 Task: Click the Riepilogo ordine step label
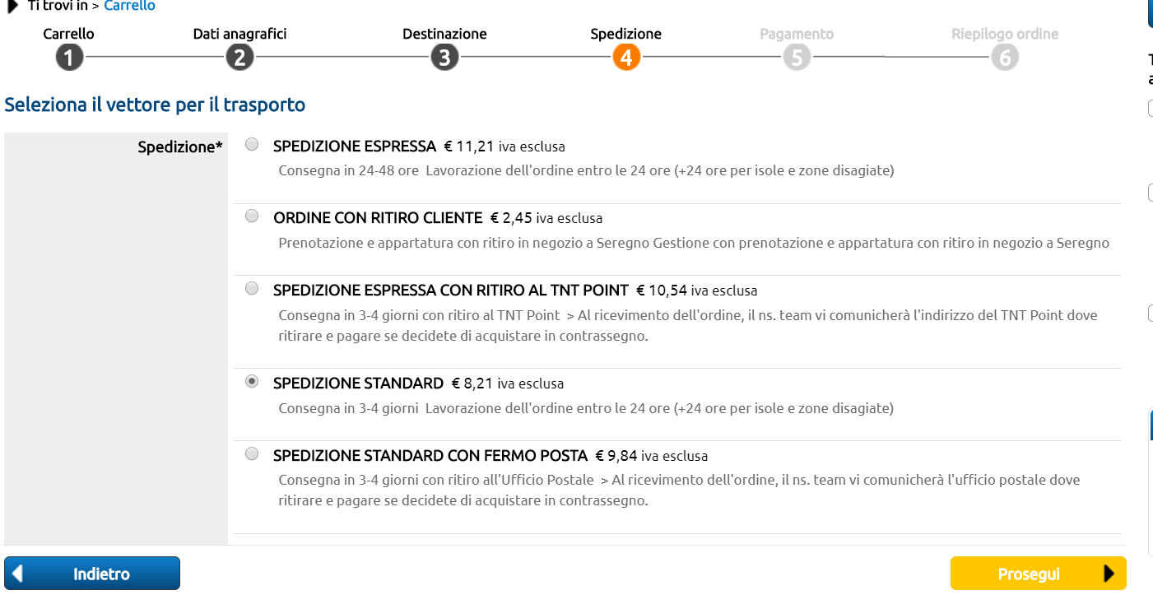[x=1005, y=34]
